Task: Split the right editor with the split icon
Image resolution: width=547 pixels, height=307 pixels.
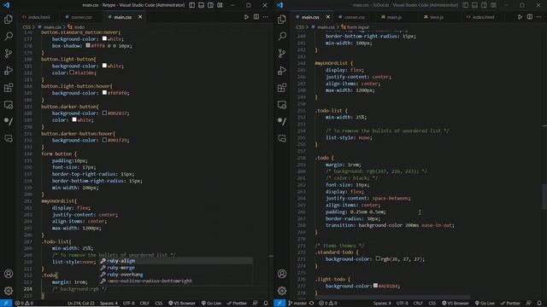Action: click(x=530, y=17)
